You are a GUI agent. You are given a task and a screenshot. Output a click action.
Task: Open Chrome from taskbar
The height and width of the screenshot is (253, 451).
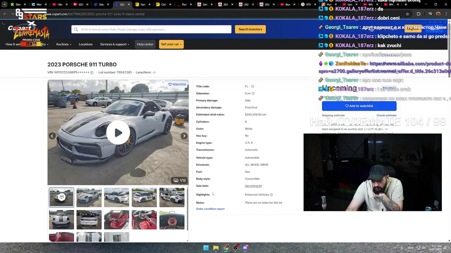[x=226, y=248]
